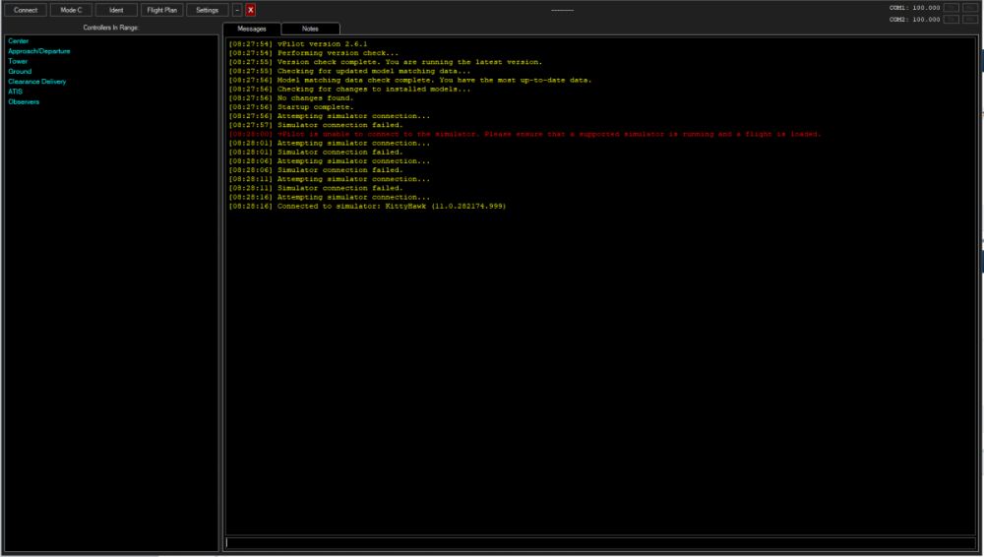The width and height of the screenshot is (984, 557).
Task: Toggle the COM2 TX indicator
Action: pyautogui.click(x=951, y=19)
